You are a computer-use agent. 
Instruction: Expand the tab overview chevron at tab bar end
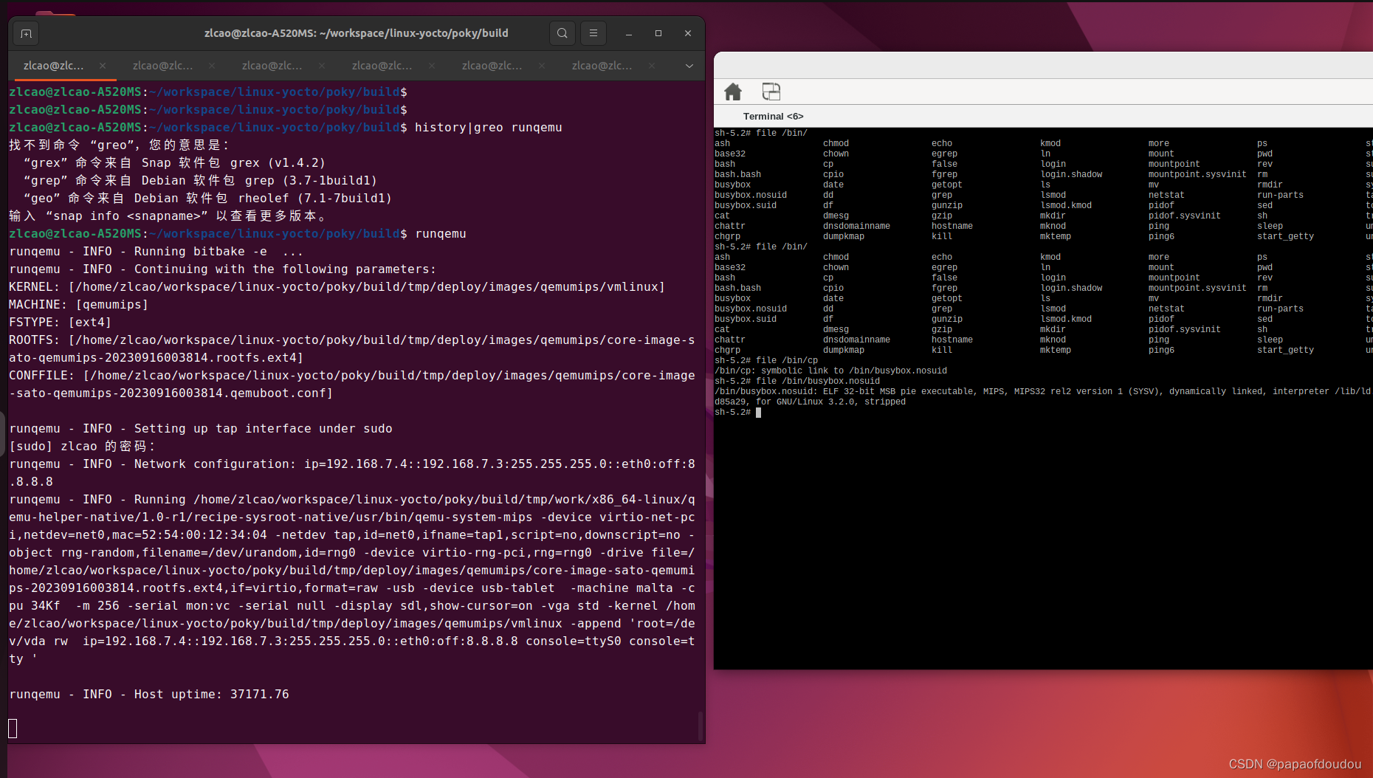point(689,66)
